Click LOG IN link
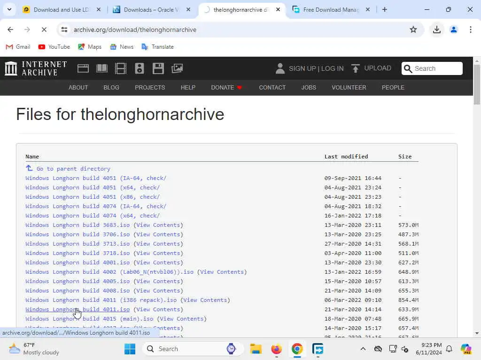Screen dimensions: 481x360 pyautogui.click(x=333, y=68)
